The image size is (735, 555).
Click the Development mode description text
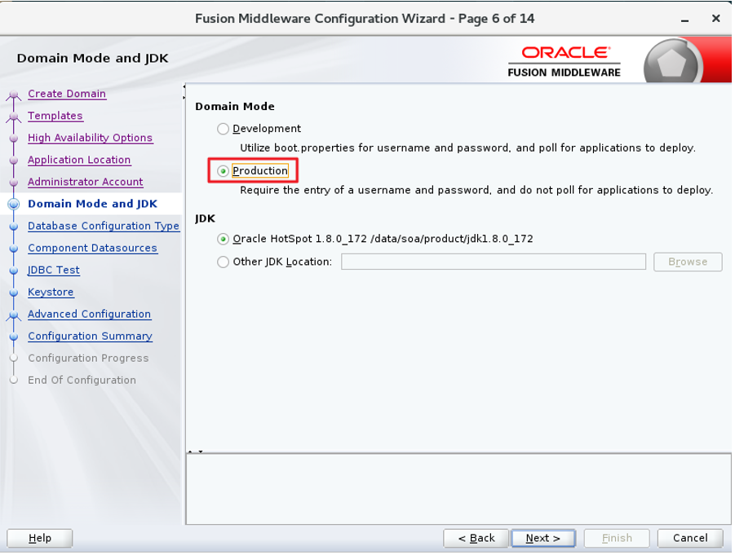[467, 148]
